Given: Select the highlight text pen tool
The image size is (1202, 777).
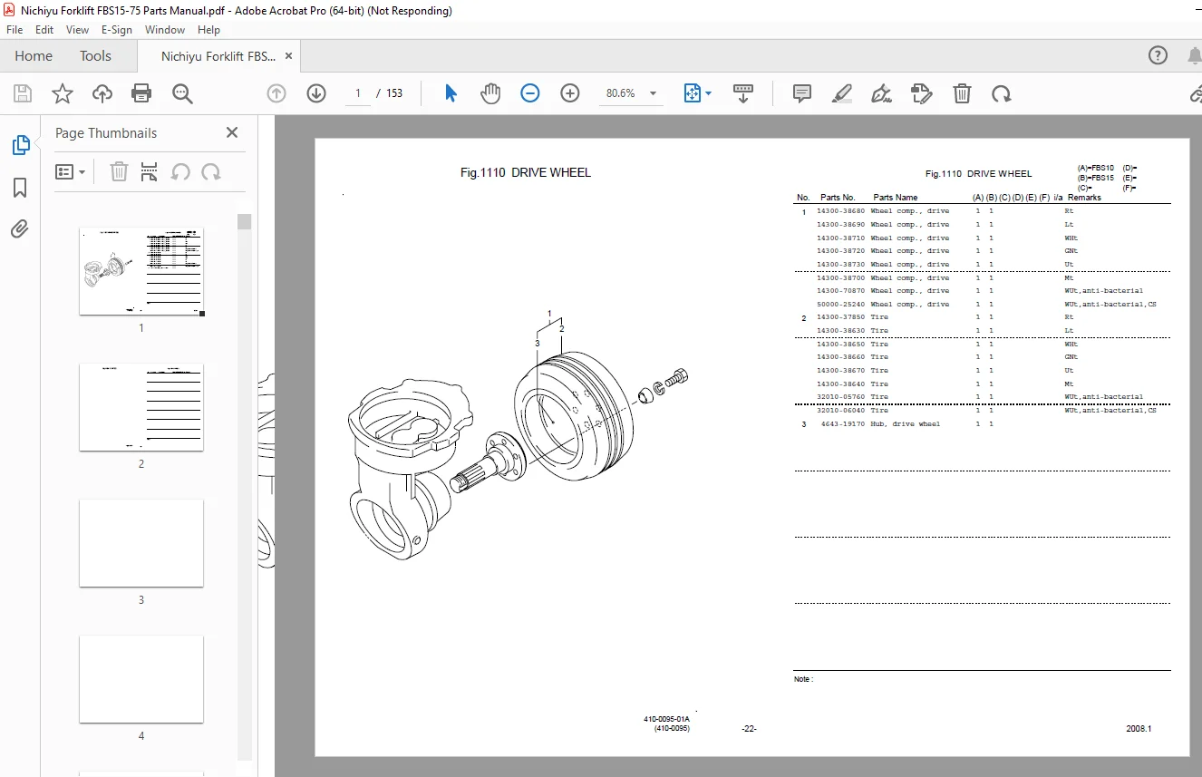Looking at the screenshot, I should (842, 93).
